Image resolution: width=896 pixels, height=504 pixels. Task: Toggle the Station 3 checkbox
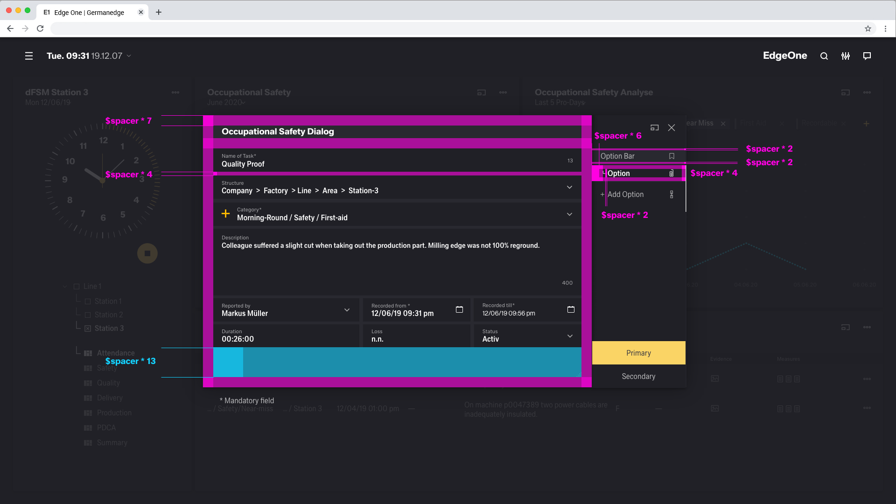tap(88, 329)
